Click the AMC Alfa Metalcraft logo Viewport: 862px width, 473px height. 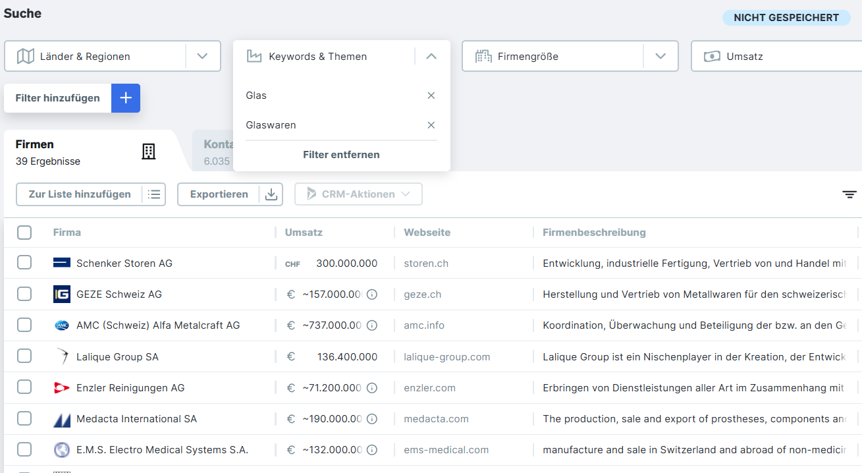click(x=62, y=325)
